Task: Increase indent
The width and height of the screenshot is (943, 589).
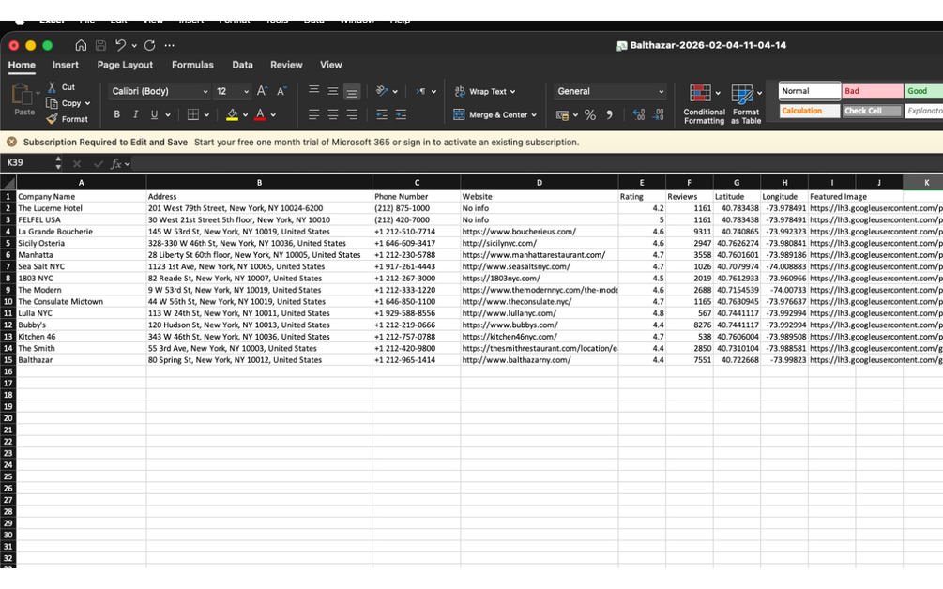Action: (402, 114)
